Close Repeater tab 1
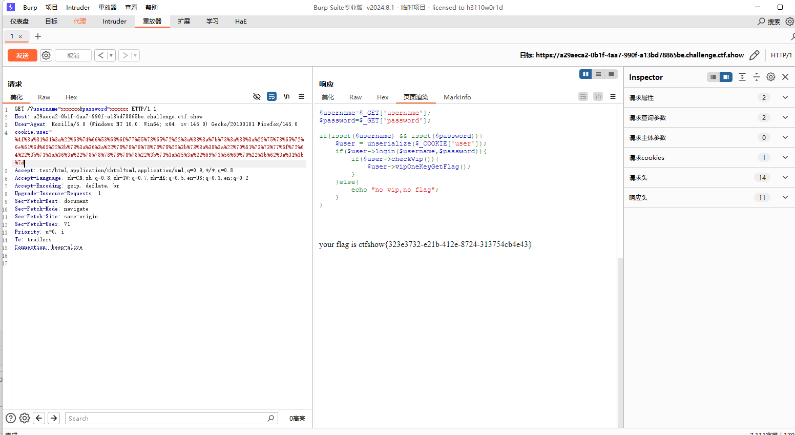795x435 pixels. [x=20, y=36]
